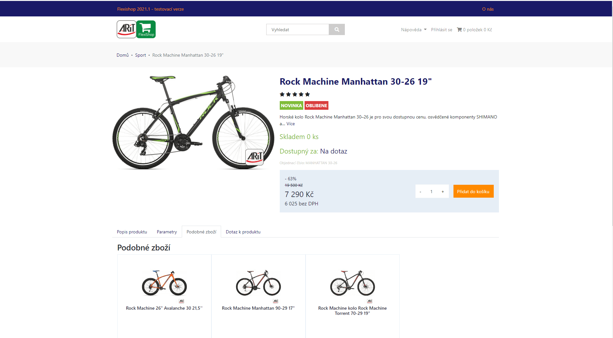This screenshot has width=613, height=338.
Task: Expand the Nápověda dropdown menu
Action: (x=414, y=30)
